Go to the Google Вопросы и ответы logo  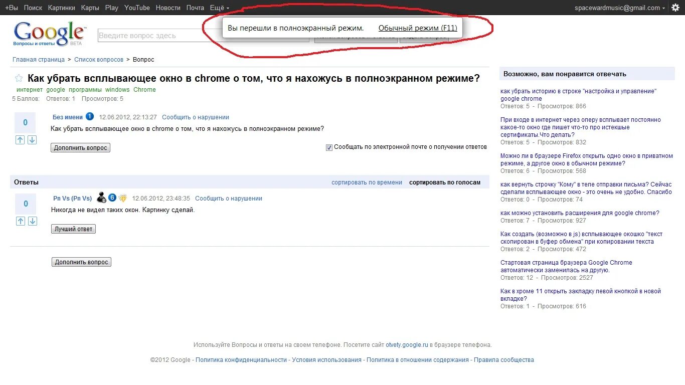pyautogui.click(x=49, y=34)
